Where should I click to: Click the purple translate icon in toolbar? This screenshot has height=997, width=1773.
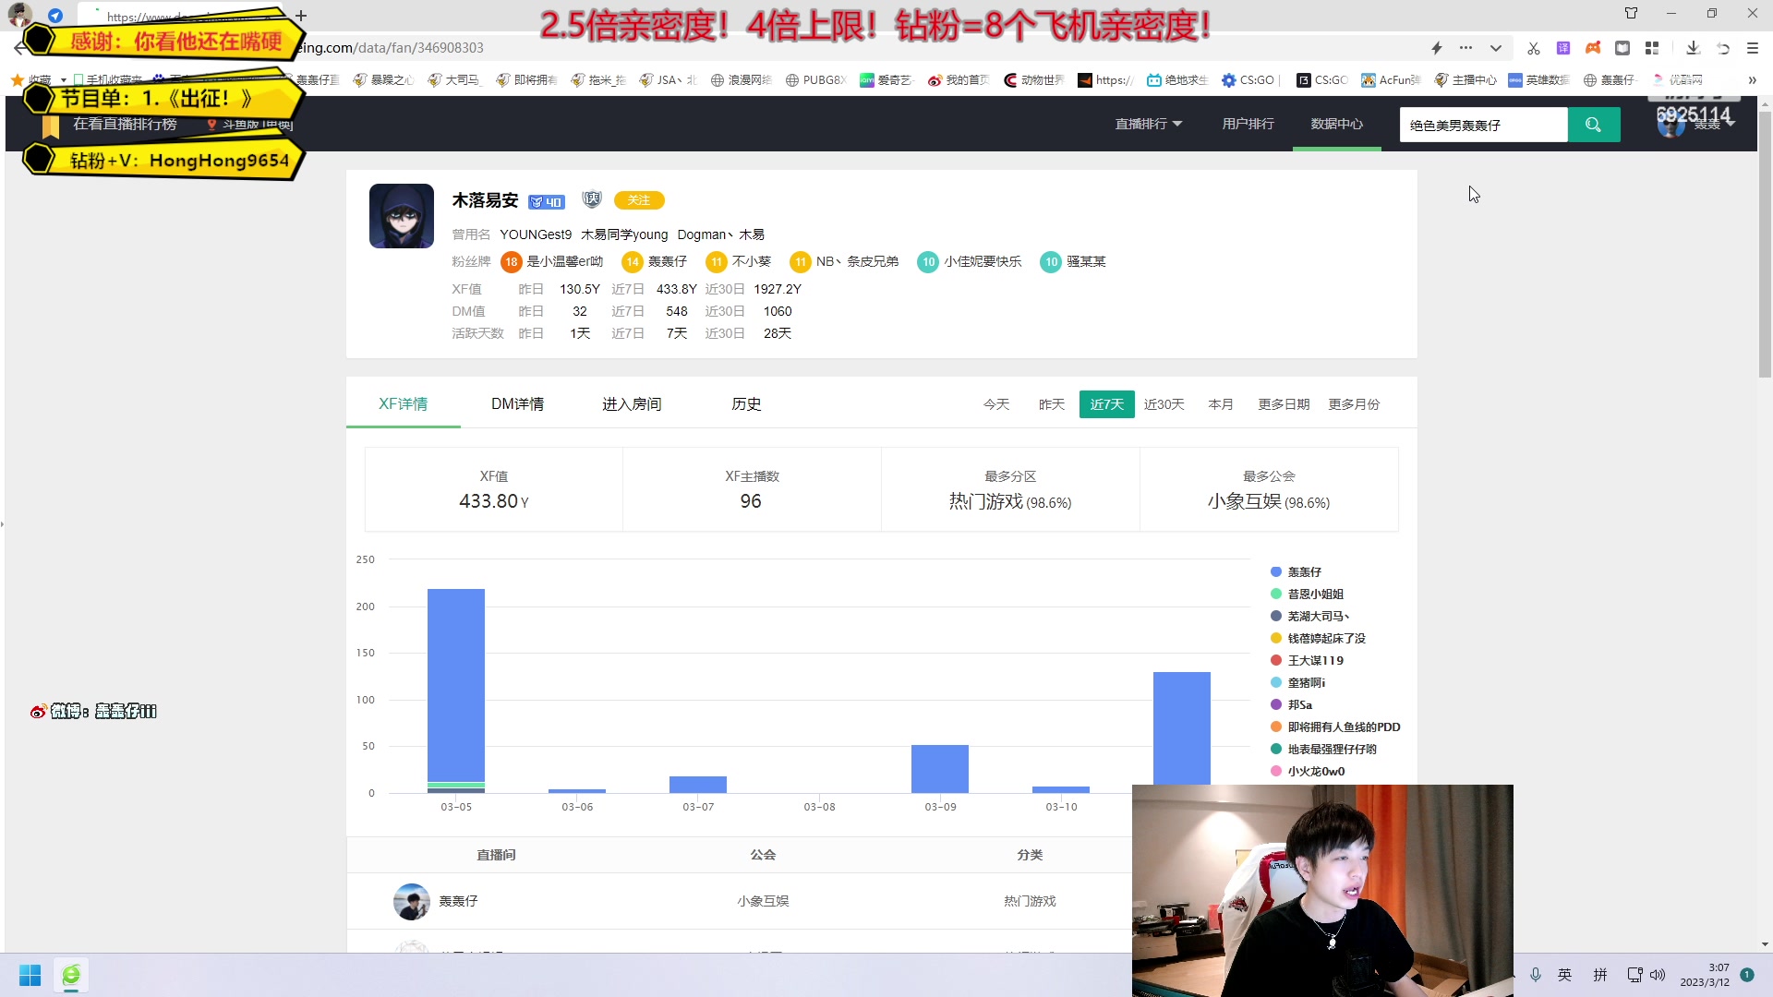tap(1563, 48)
